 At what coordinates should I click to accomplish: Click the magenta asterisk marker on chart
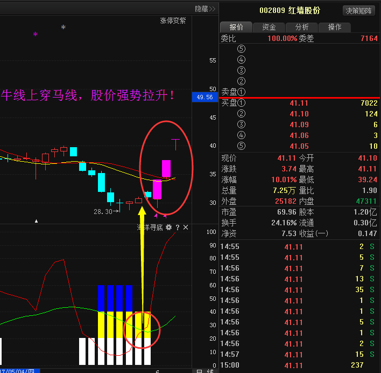tap(36, 34)
